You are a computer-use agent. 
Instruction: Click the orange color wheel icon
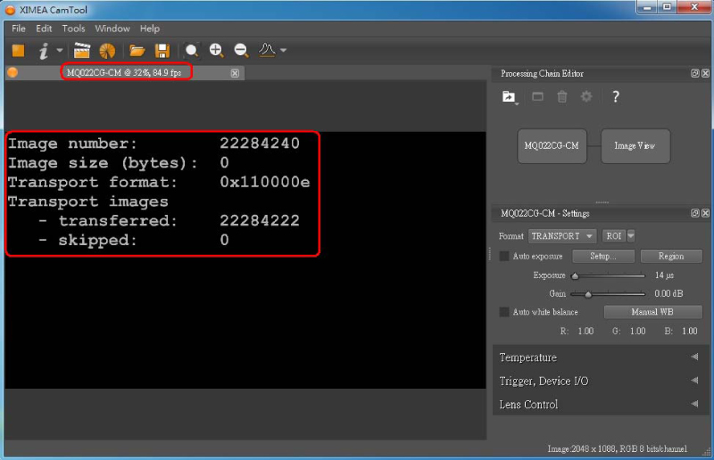point(107,51)
